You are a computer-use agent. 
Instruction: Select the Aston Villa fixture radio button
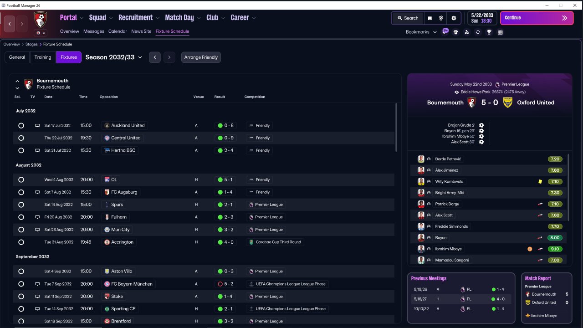[x=21, y=272]
